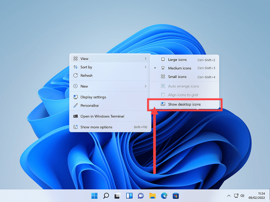Click the Windows Terminal console icon
270x202 pixels.
[x=76, y=116]
